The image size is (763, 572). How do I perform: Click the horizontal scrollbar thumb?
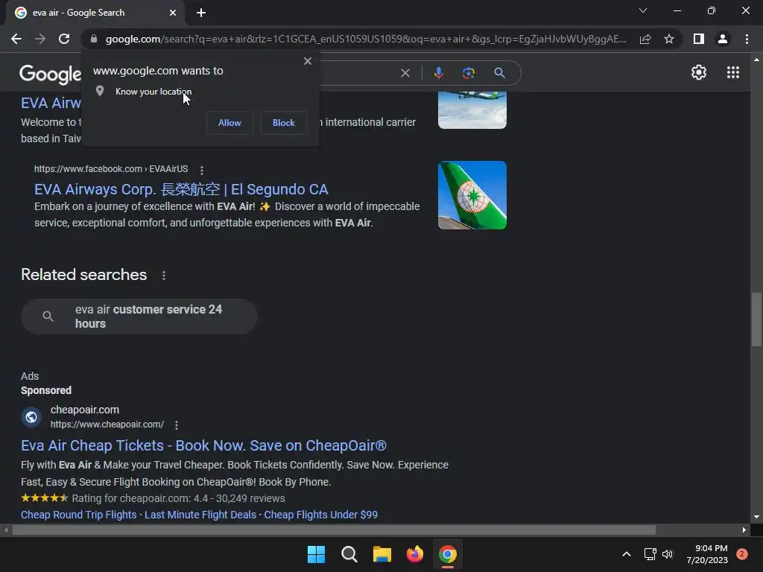point(334,530)
